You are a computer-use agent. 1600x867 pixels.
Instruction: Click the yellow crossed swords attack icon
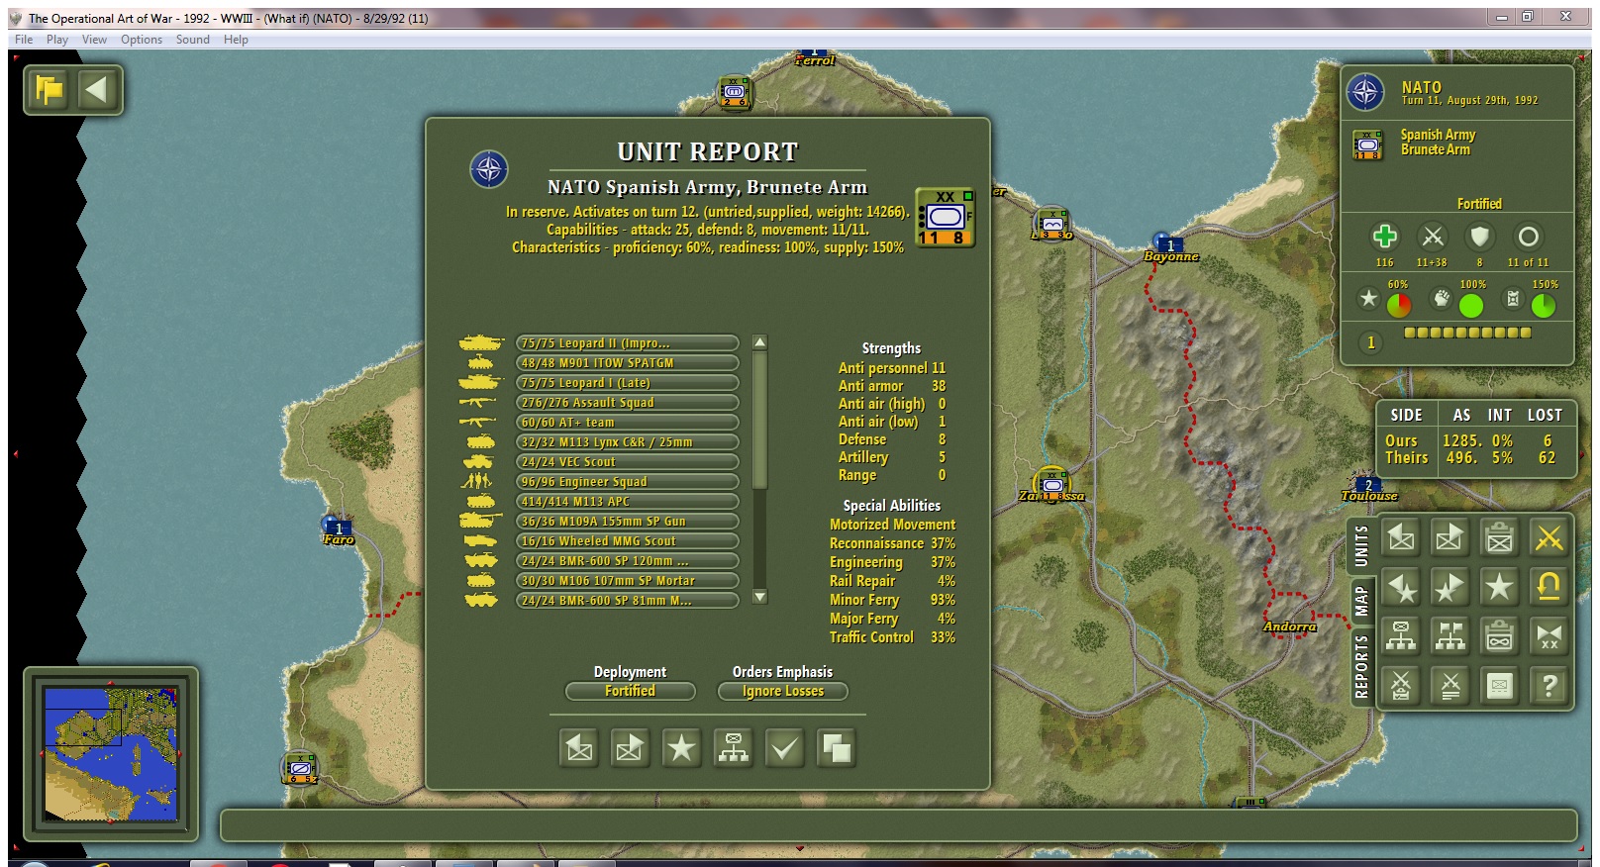pyautogui.click(x=1549, y=537)
